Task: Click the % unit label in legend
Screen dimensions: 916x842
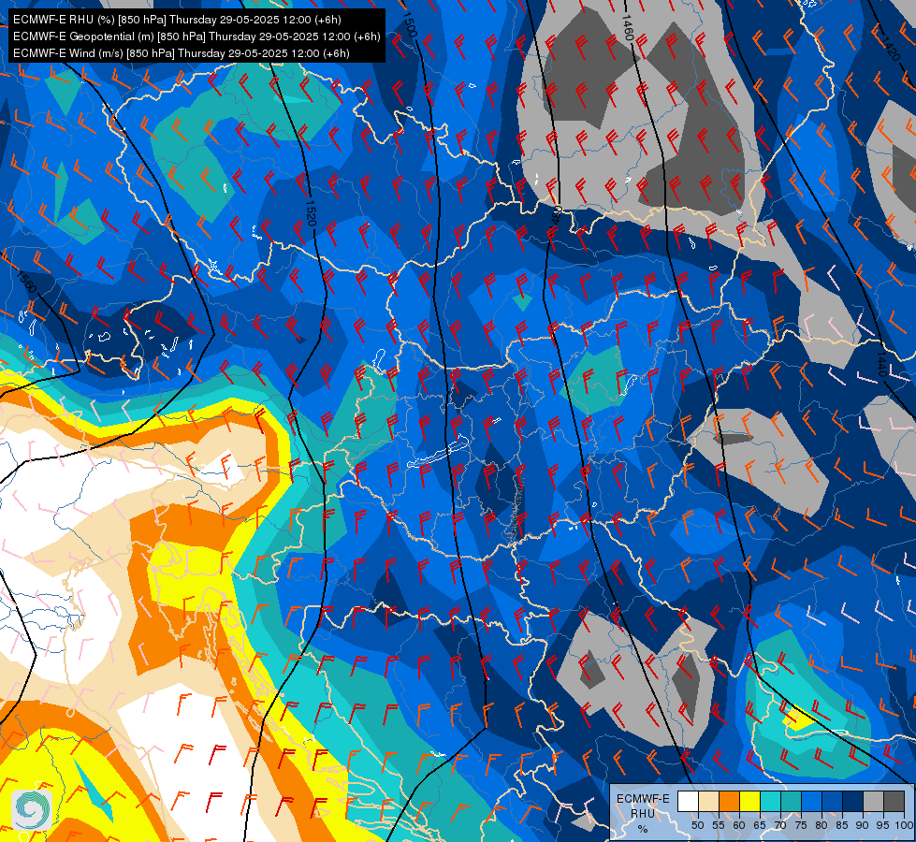Action: point(643,829)
